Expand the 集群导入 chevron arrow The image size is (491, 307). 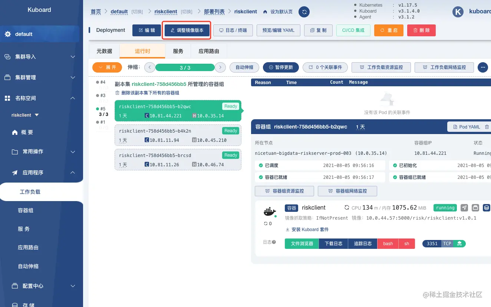pyautogui.click(x=73, y=57)
